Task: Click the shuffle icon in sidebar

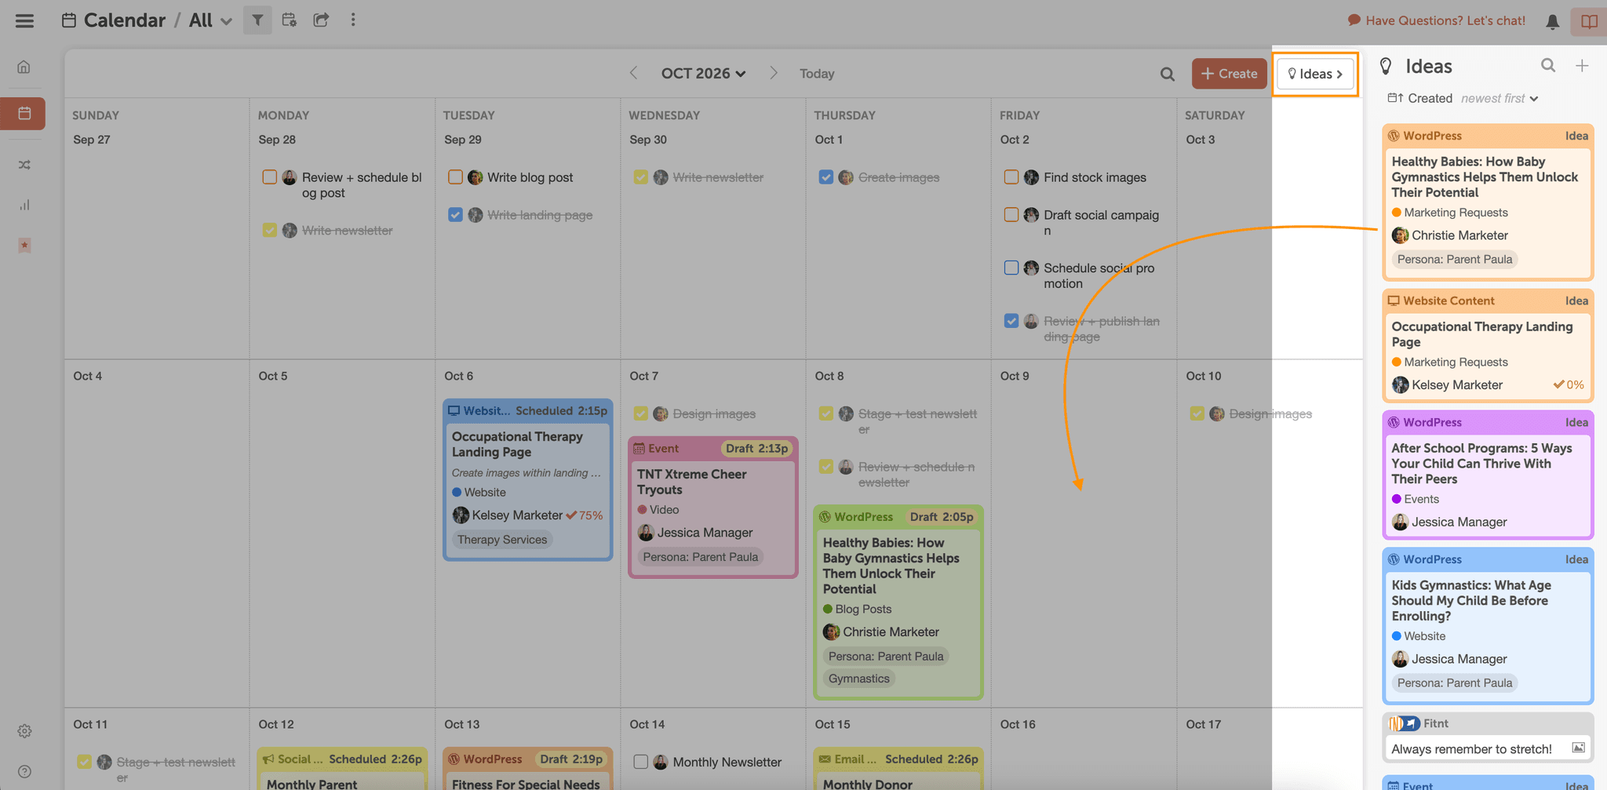Action: (24, 164)
